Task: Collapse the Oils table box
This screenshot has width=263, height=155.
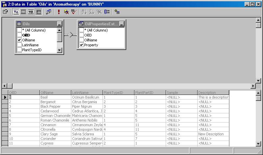Action: tap(59, 24)
